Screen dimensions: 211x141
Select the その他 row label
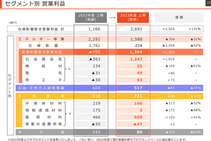[41, 132]
